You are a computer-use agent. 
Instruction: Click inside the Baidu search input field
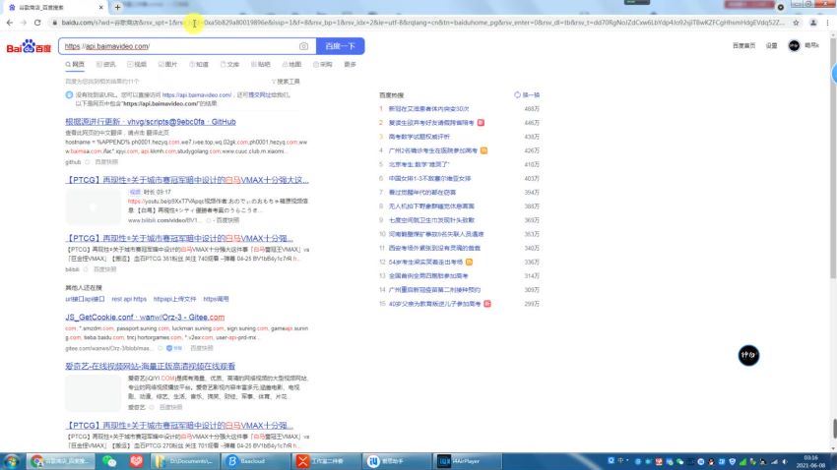click(x=179, y=46)
